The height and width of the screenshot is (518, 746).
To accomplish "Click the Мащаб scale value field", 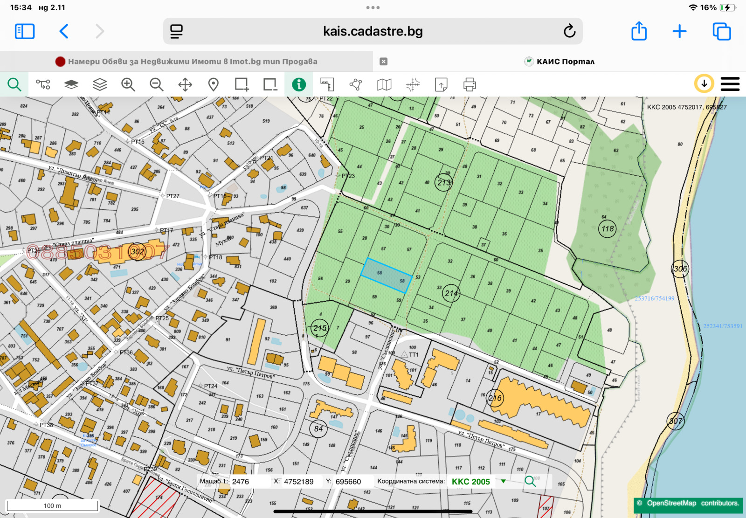I will coord(247,482).
